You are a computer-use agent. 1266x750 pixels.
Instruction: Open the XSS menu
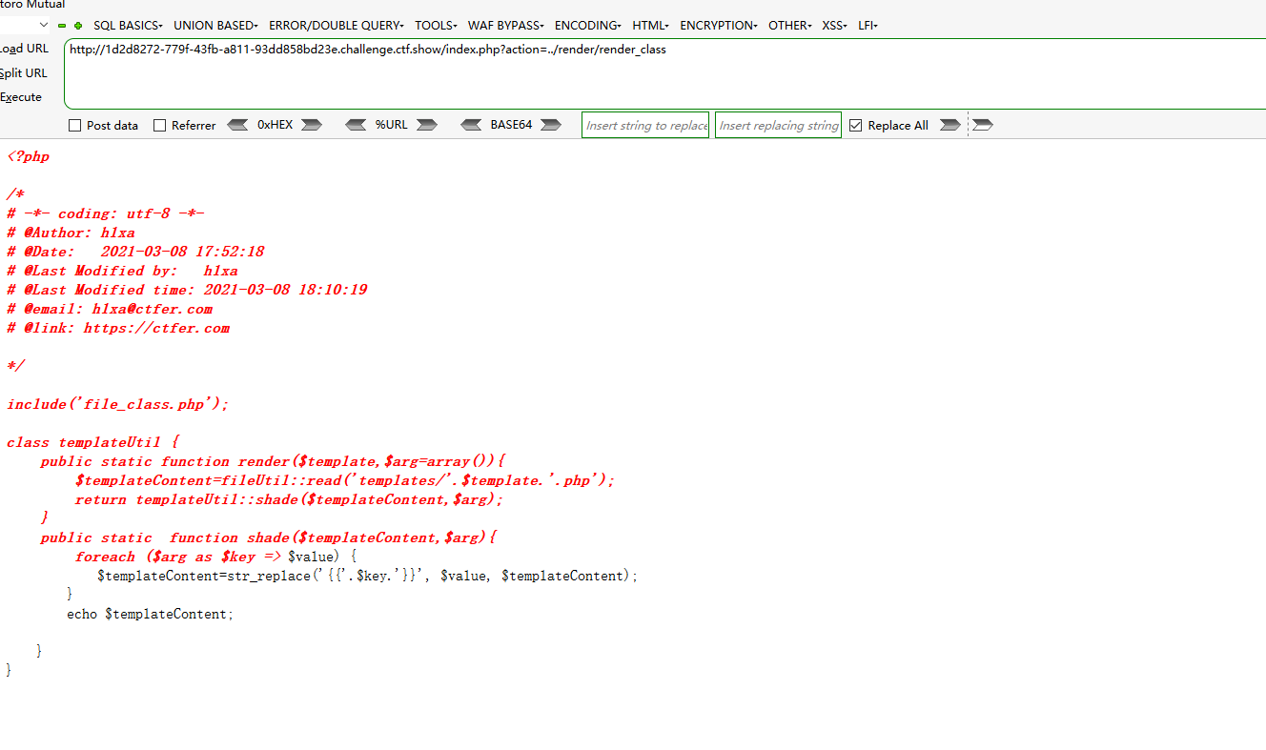click(x=833, y=25)
